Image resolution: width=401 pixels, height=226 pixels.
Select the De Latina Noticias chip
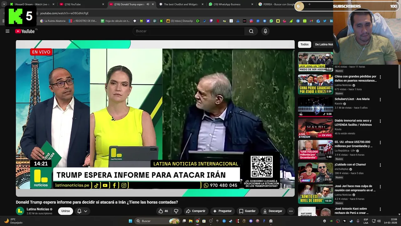point(323,44)
